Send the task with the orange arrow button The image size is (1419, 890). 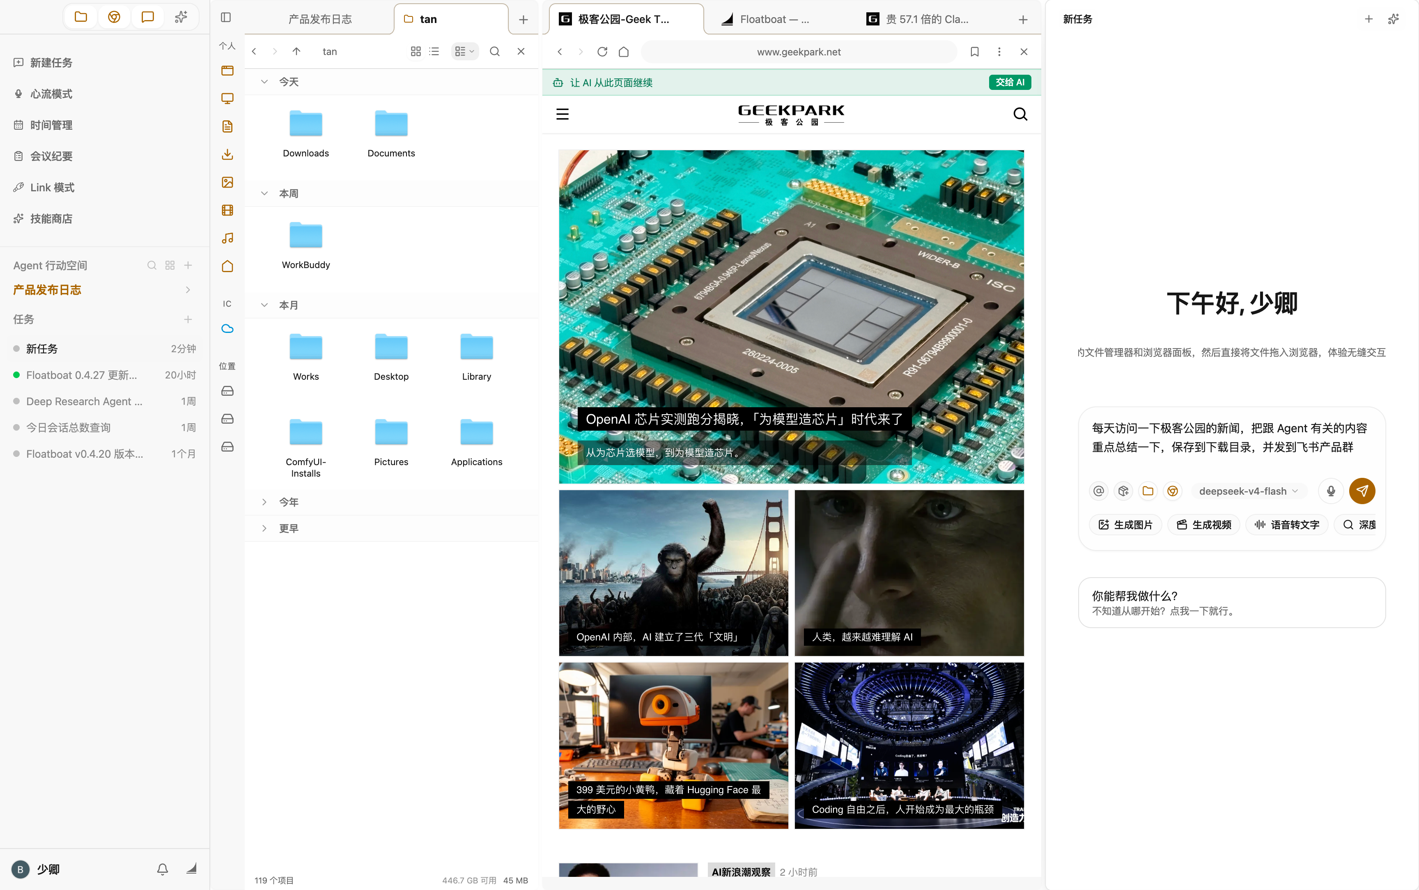1362,491
